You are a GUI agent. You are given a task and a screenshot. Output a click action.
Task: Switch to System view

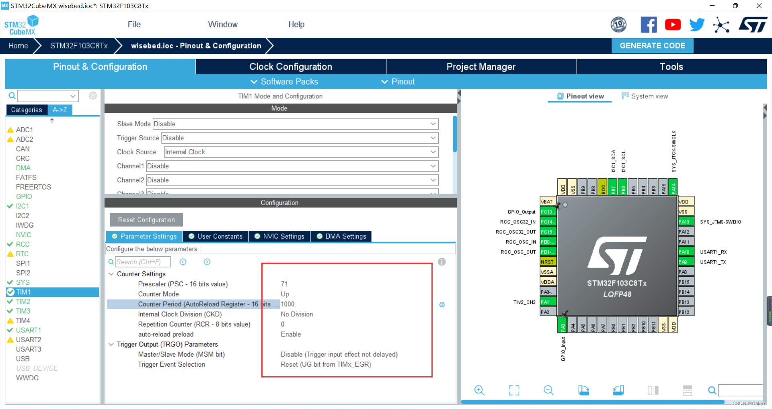point(645,96)
